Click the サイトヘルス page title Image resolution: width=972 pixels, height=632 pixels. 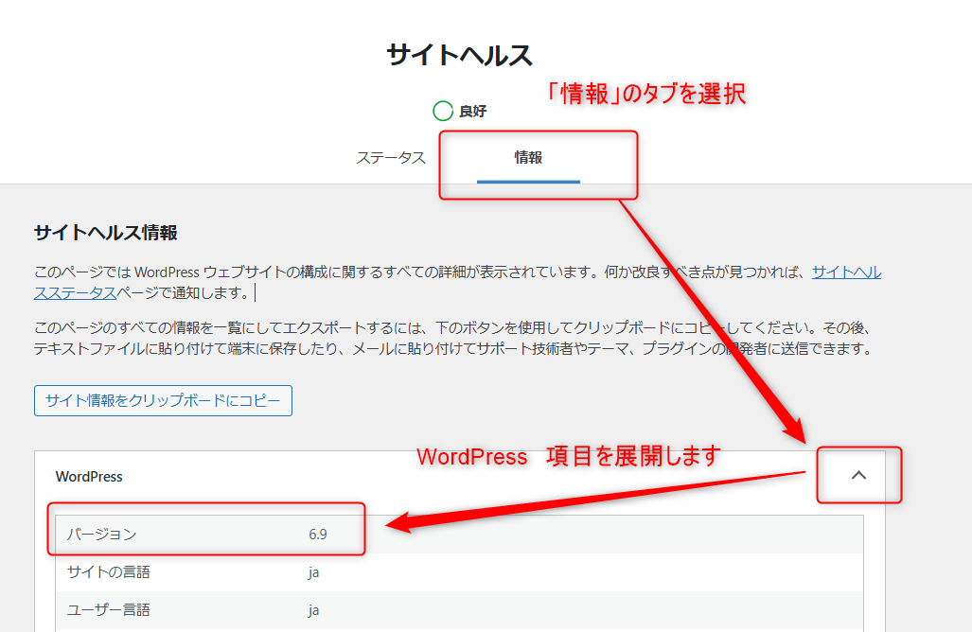click(459, 55)
